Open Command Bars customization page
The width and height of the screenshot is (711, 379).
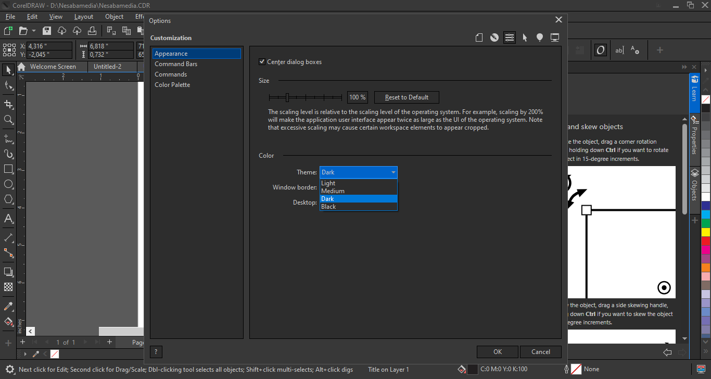[176, 64]
